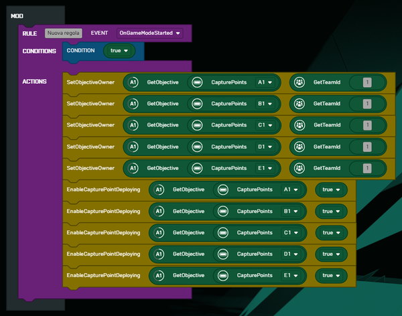Toggle true value on the A1 EnableCapturePointDeploying row
Viewport: 402px width, 316px height.
(x=331, y=189)
